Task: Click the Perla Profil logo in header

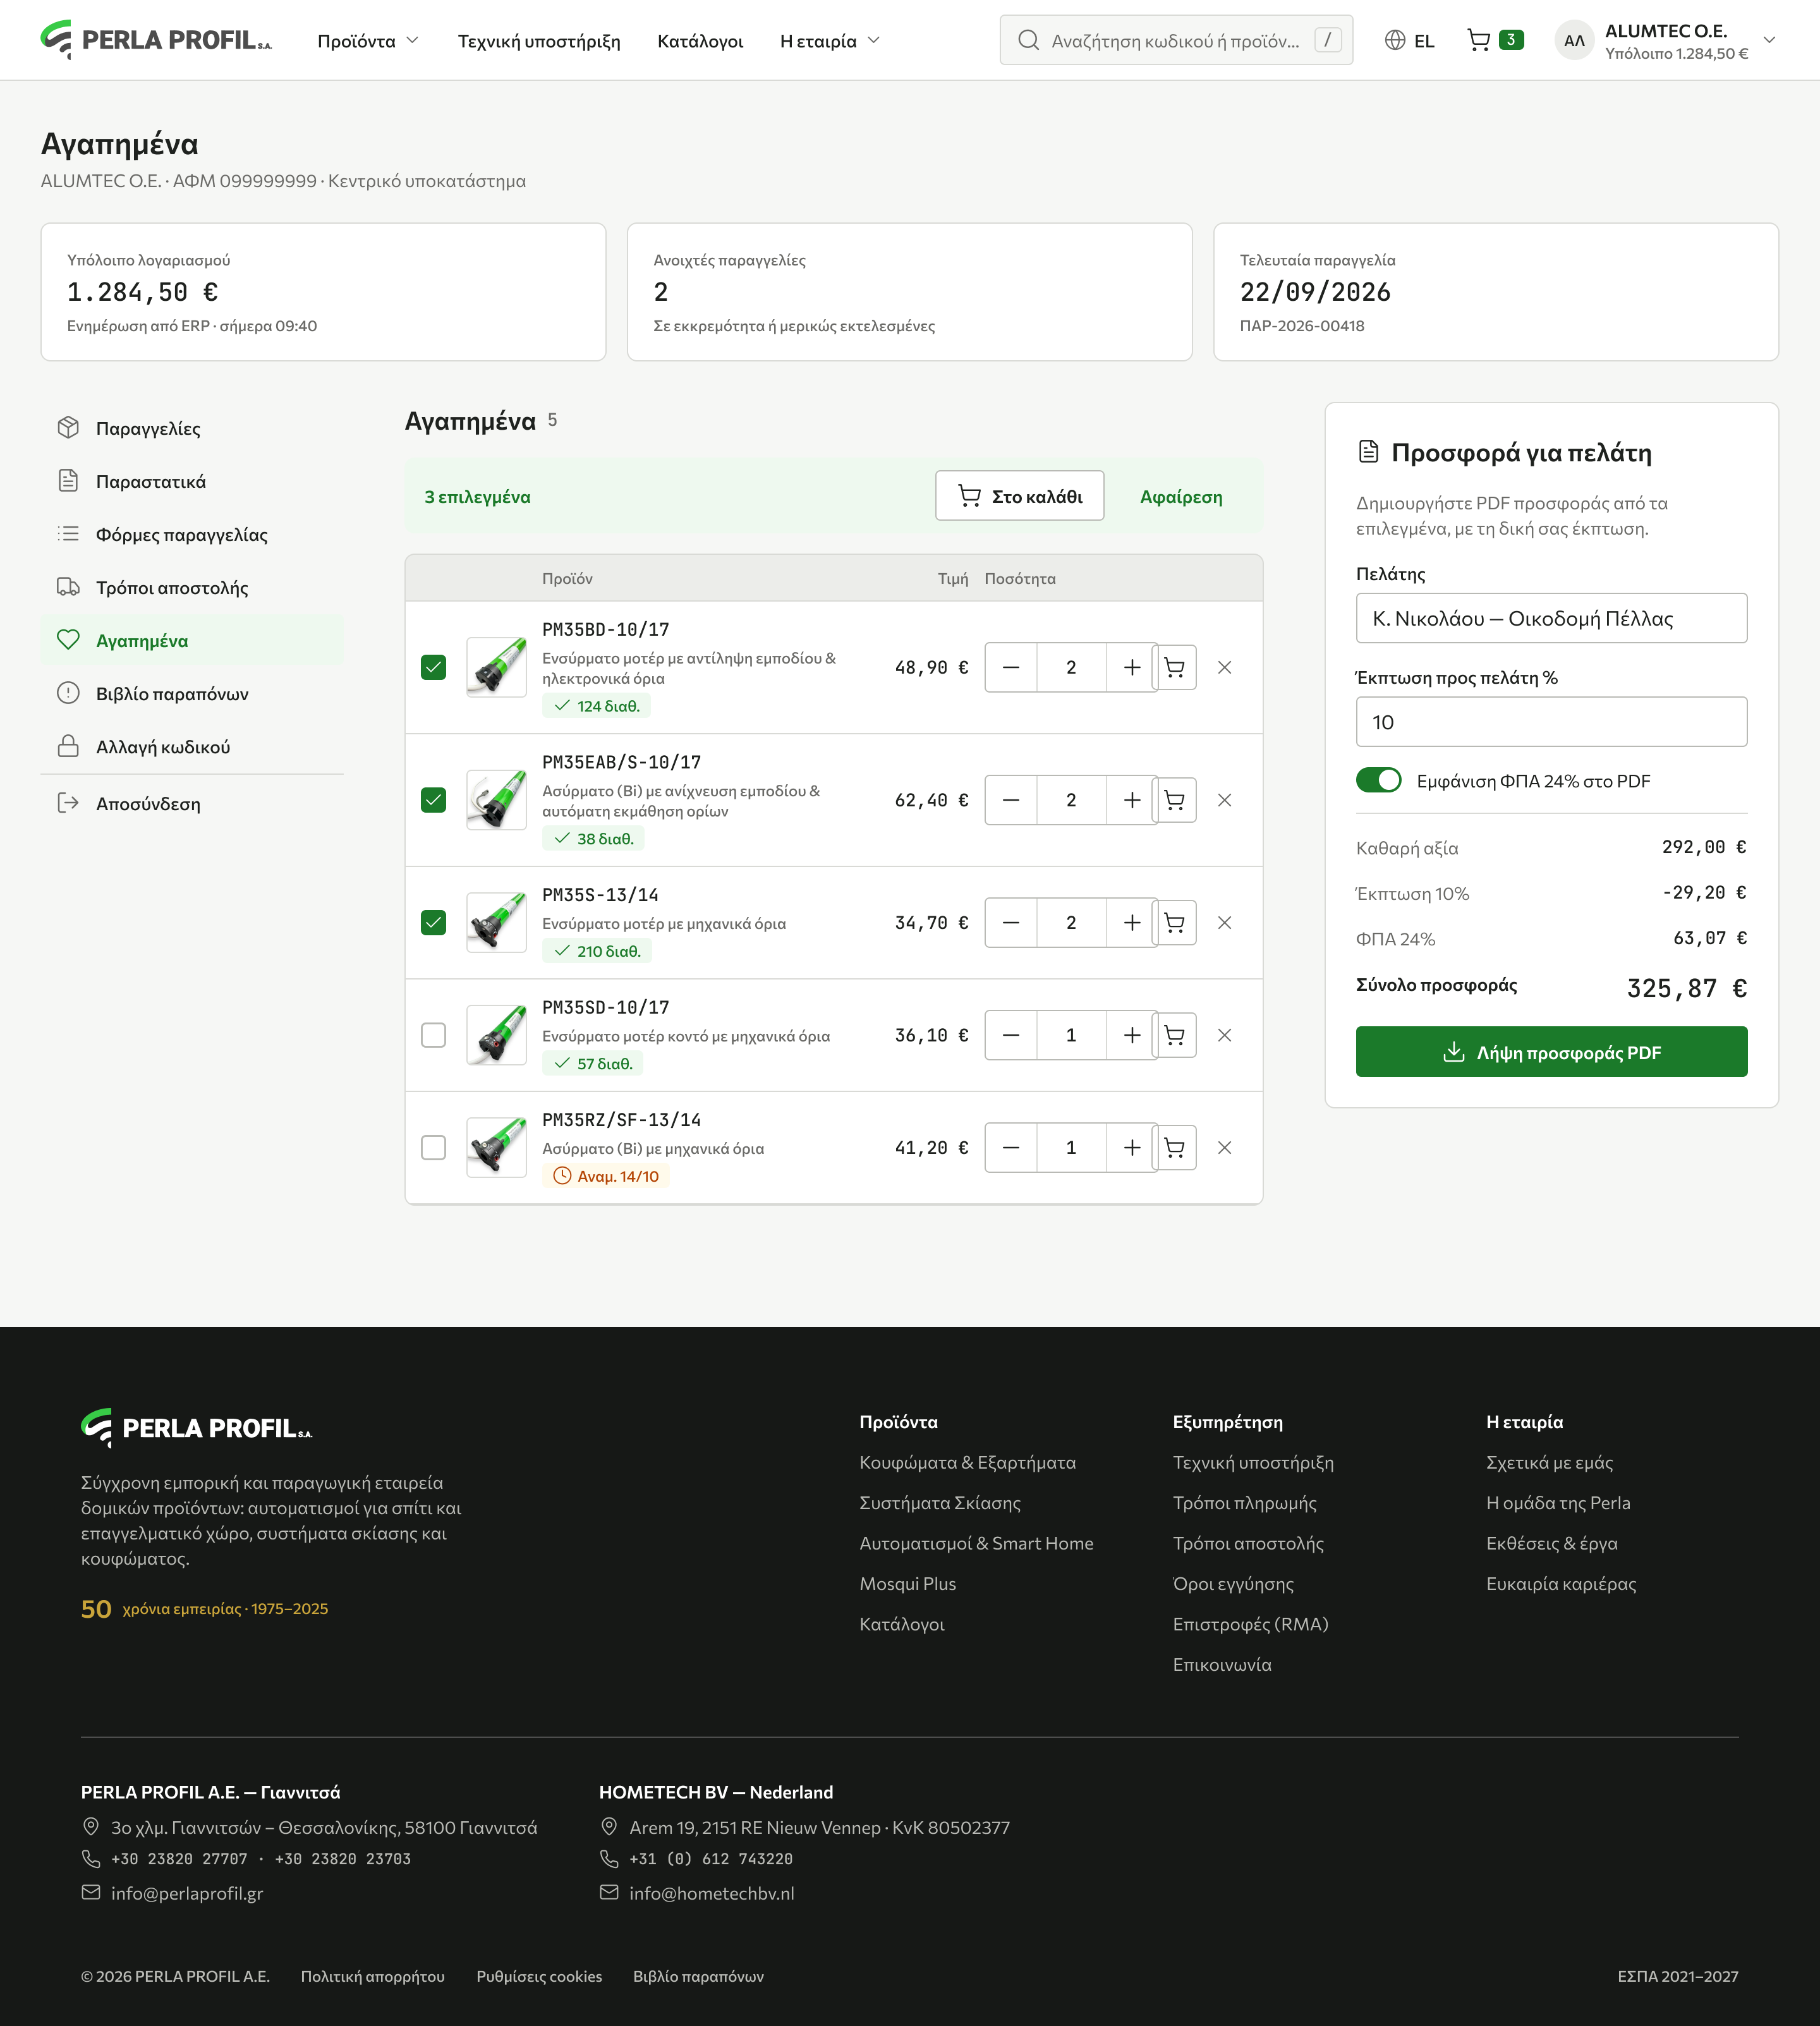Action: pyautogui.click(x=156, y=40)
